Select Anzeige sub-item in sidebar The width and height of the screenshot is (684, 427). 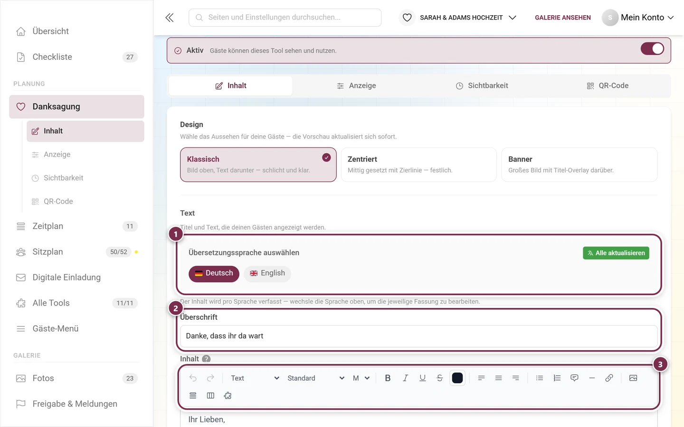click(85, 155)
